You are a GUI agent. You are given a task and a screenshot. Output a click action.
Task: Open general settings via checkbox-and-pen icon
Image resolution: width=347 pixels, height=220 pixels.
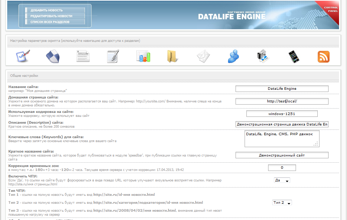[23, 56]
